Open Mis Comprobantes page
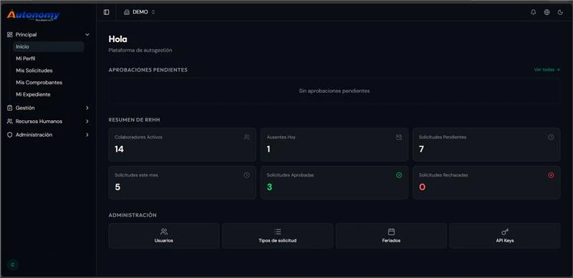The image size is (573, 278). (49, 82)
